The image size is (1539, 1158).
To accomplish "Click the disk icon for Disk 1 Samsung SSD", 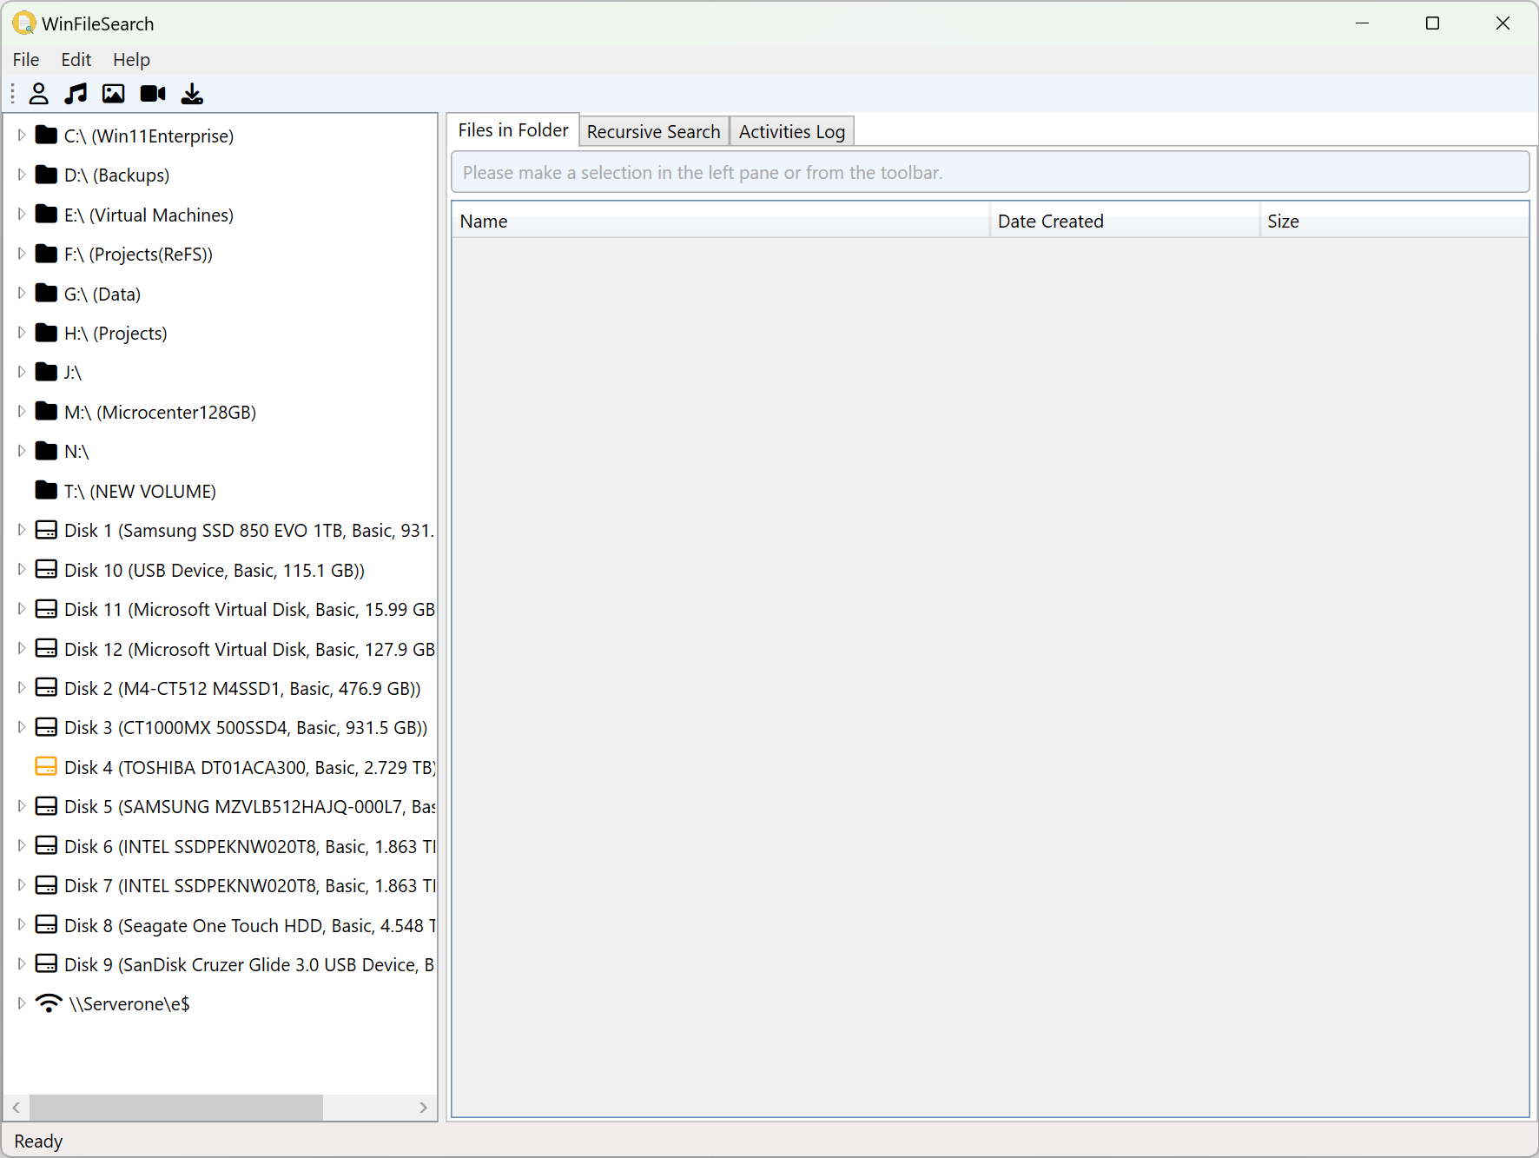I will [x=46, y=530].
